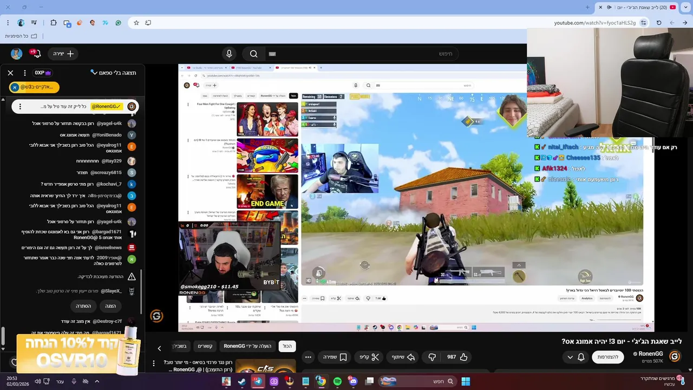Click the 0XP crown badge in chat
The width and height of the screenshot is (693, 390).
43,73
